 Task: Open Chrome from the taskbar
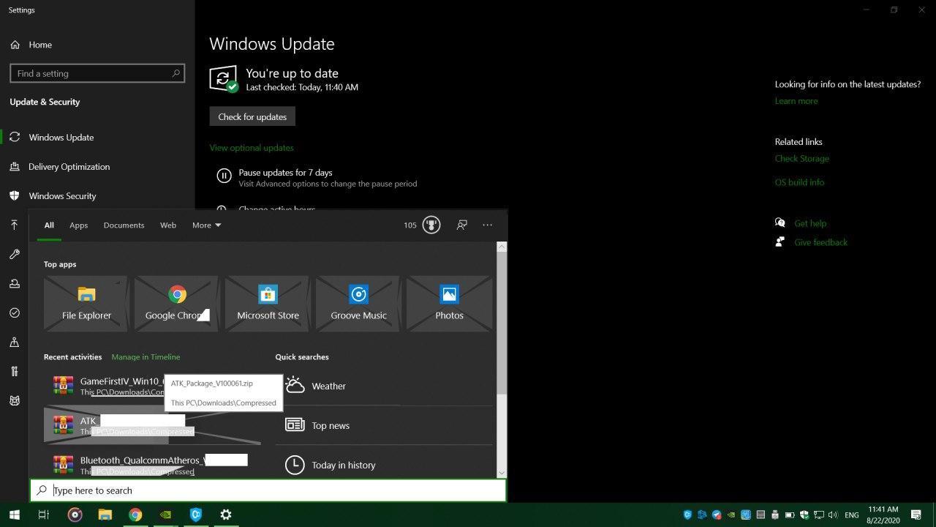point(135,515)
